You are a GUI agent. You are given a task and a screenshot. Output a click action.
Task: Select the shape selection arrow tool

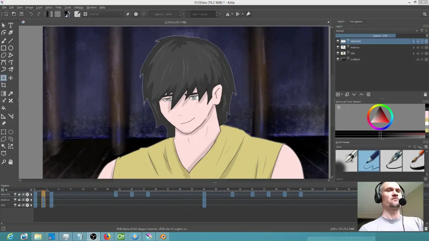pos(4,25)
